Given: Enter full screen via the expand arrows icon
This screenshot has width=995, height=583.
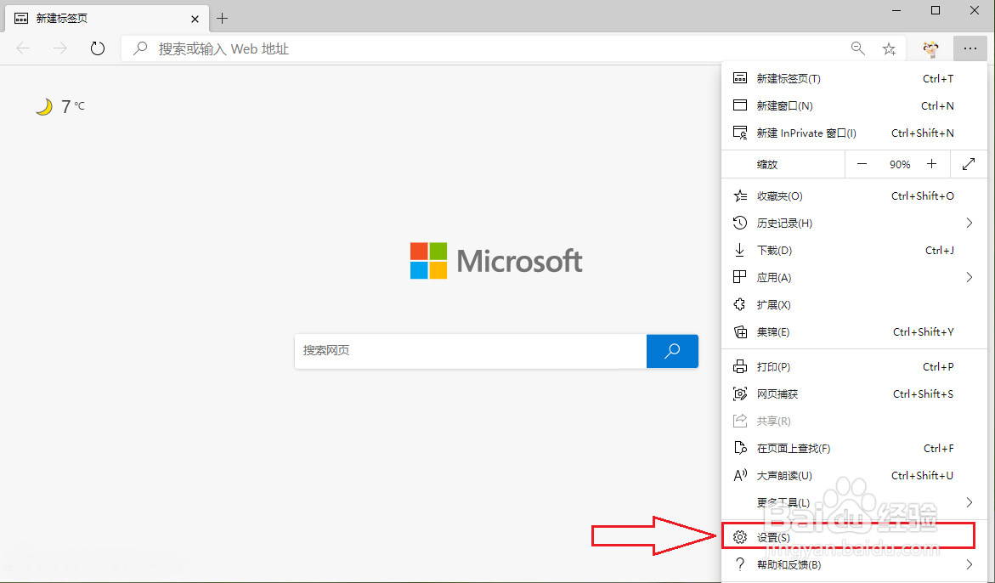Looking at the screenshot, I should click(x=969, y=164).
